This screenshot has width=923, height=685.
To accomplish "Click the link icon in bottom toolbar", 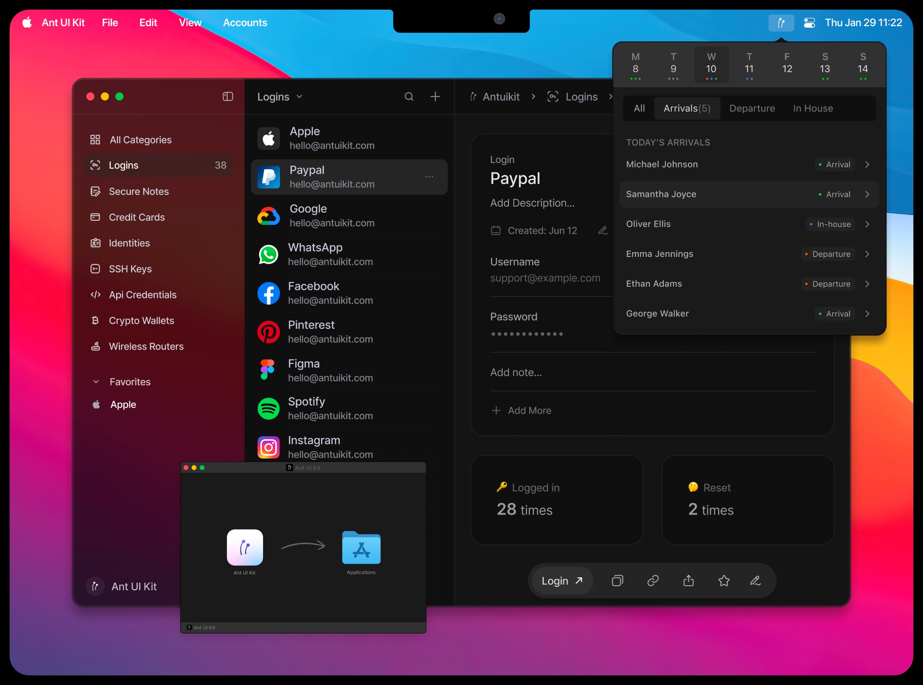I will click(x=653, y=580).
